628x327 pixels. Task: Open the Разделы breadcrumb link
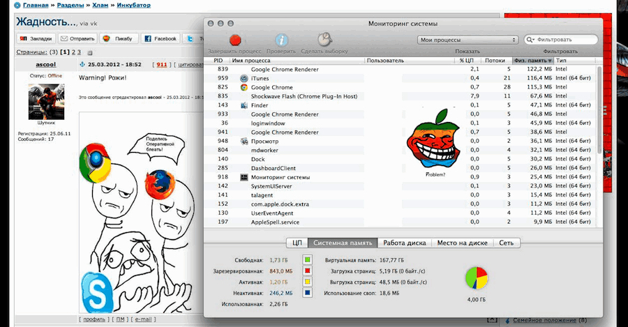70,5
